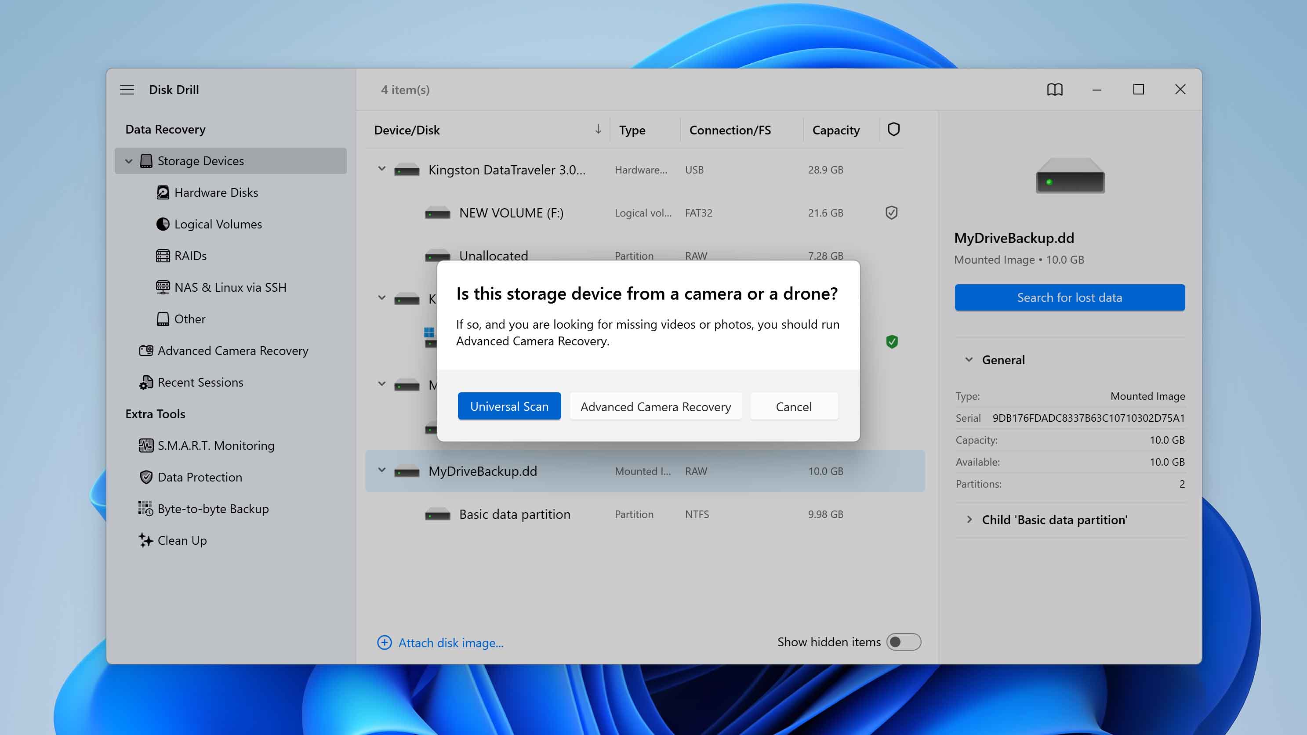Viewport: 1307px width, 735px height.
Task: Open the Logical Volumes section
Action: (217, 224)
